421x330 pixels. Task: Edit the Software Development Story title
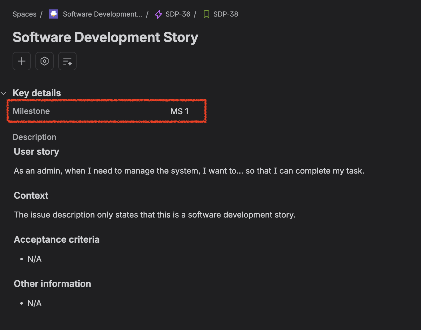tap(105, 37)
